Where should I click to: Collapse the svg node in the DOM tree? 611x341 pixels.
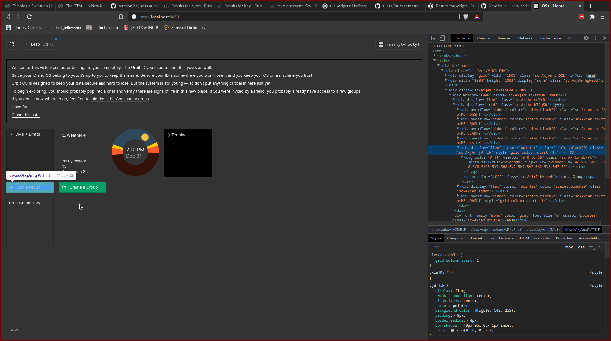coord(462,157)
